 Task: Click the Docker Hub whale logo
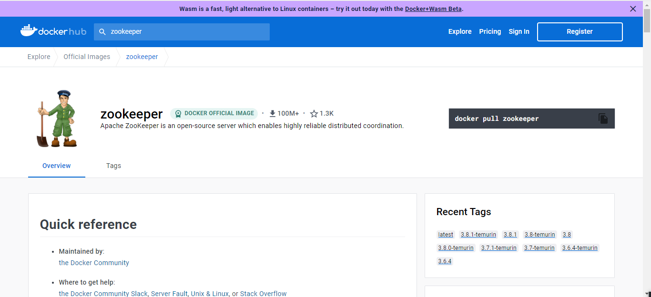(29, 31)
